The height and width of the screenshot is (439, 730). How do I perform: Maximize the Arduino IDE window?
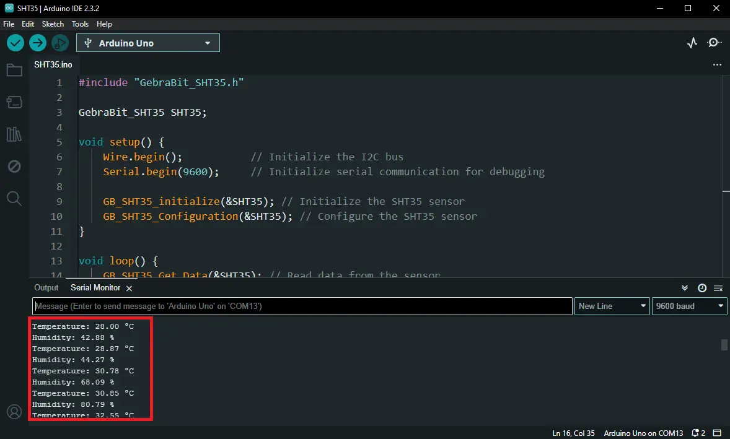tap(688, 9)
